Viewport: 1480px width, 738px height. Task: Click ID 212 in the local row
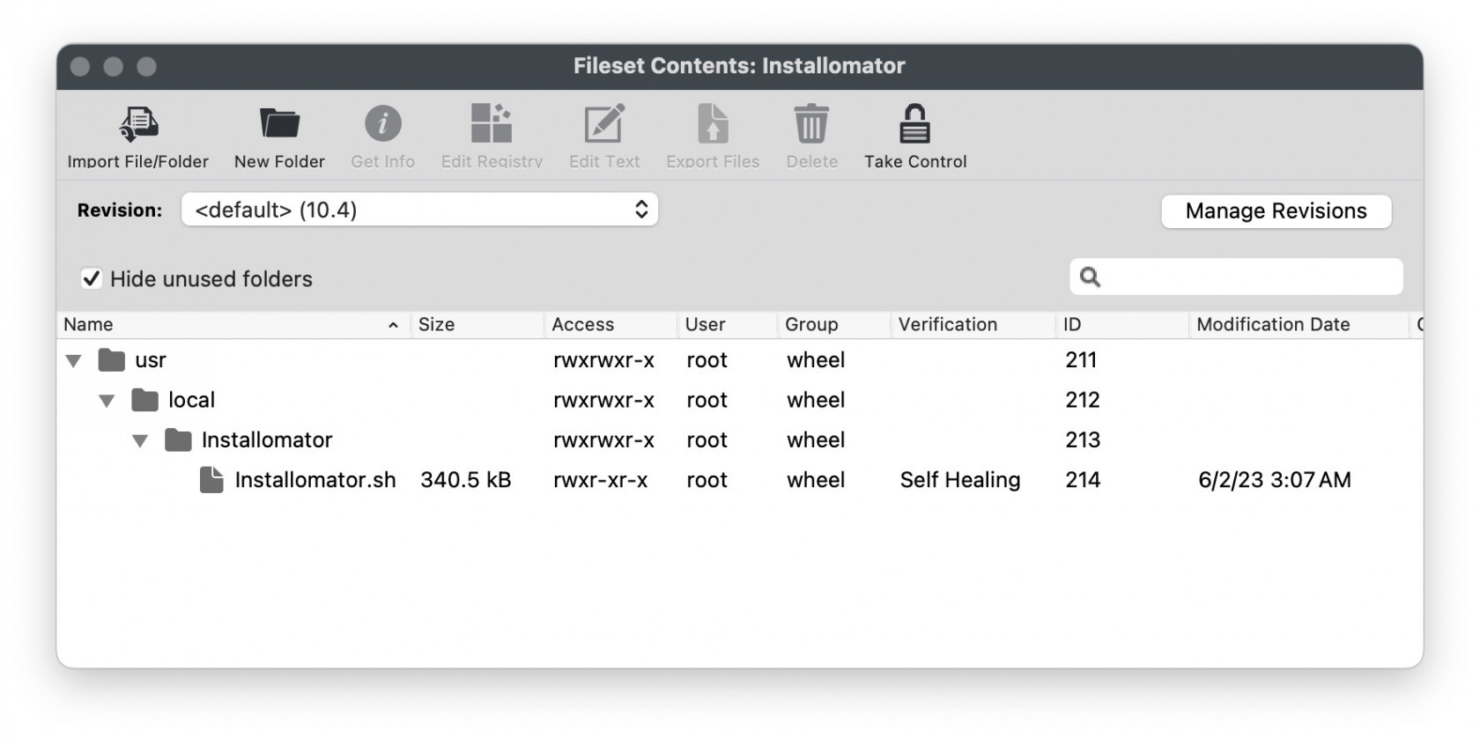(1083, 400)
